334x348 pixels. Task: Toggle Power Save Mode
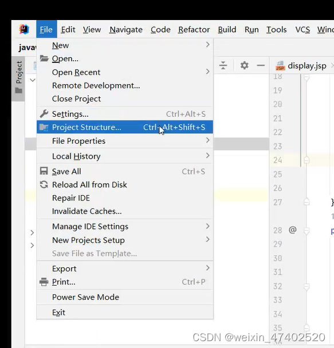pos(125,297)
